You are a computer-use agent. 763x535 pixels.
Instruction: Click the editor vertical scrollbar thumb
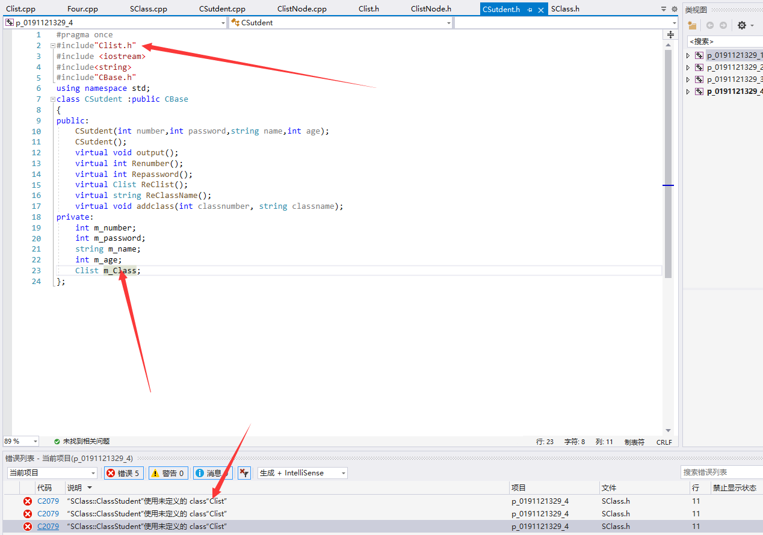(668, 164)
